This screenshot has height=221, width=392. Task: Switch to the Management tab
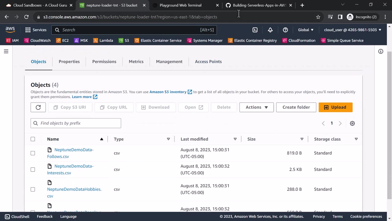click(x=169, y=61)
